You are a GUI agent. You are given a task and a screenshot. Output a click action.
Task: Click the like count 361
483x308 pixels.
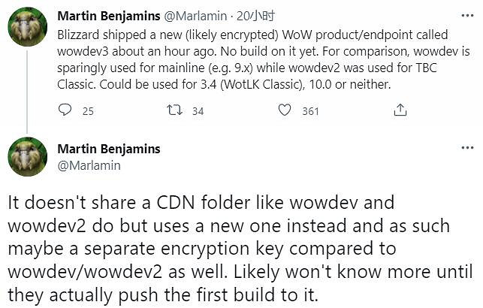tap(310, 111)
